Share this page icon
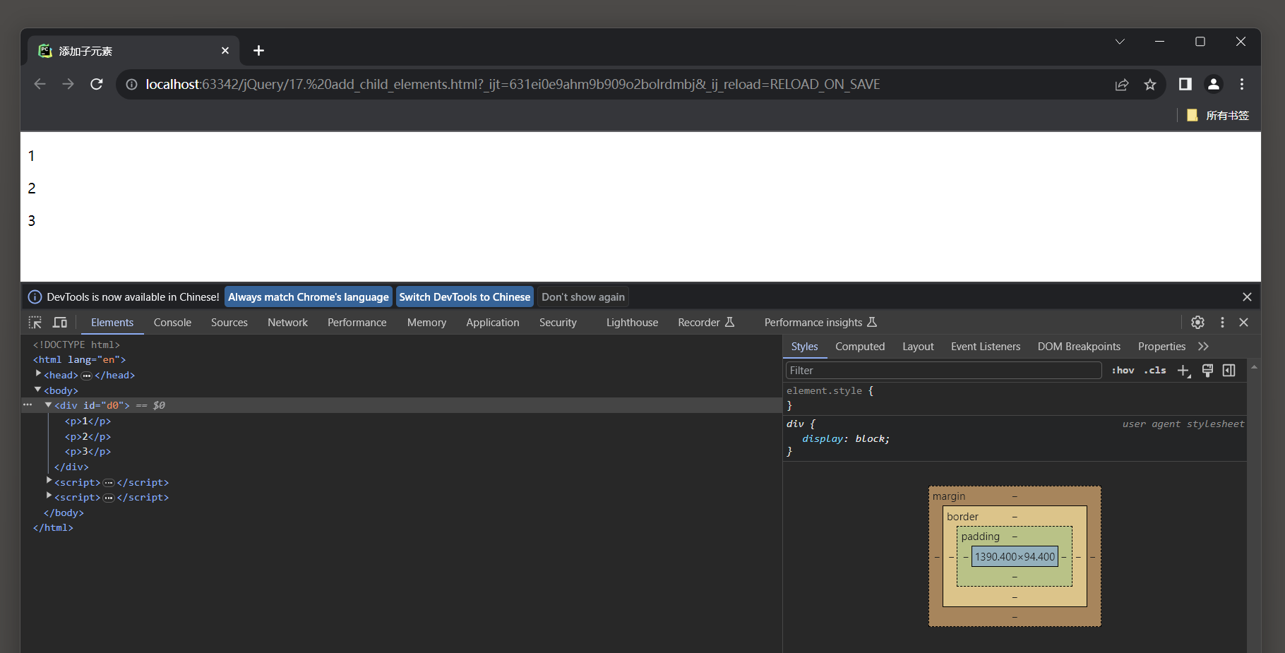Image resolution: width=1285 pixels, height=653 pixels. click(1122, 85)
